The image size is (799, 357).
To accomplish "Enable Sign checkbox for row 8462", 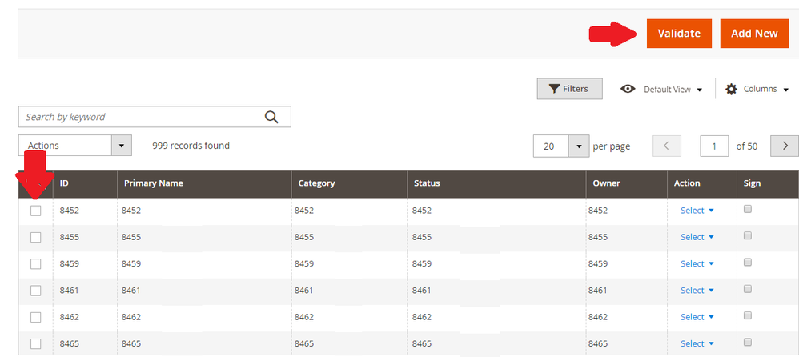I will pyautogui.click(x=748, y=316).
